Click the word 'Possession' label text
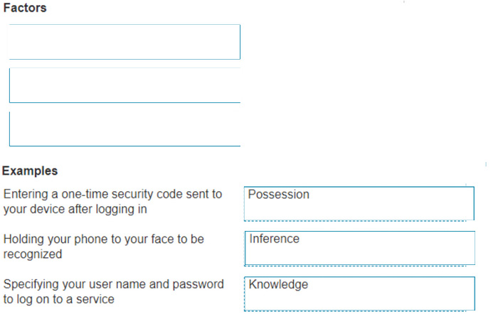The image size is (498, 324). pos(279,194)
